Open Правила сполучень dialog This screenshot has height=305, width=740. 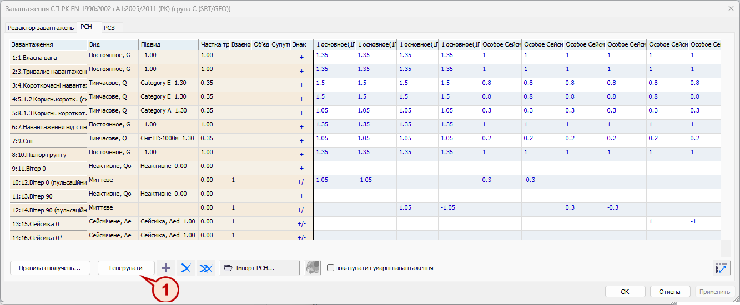click(50, 268)
